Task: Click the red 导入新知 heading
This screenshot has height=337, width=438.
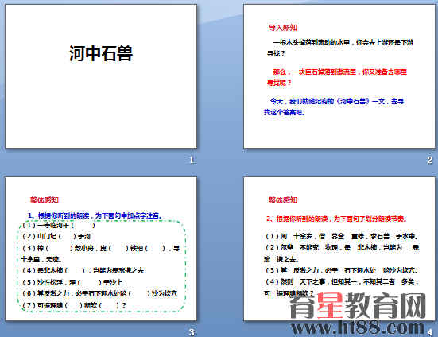Action: [283, 28]
